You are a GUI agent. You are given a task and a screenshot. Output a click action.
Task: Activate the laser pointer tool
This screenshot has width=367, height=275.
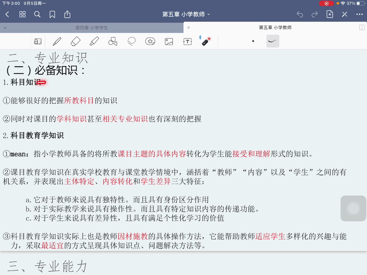point(206,41)
